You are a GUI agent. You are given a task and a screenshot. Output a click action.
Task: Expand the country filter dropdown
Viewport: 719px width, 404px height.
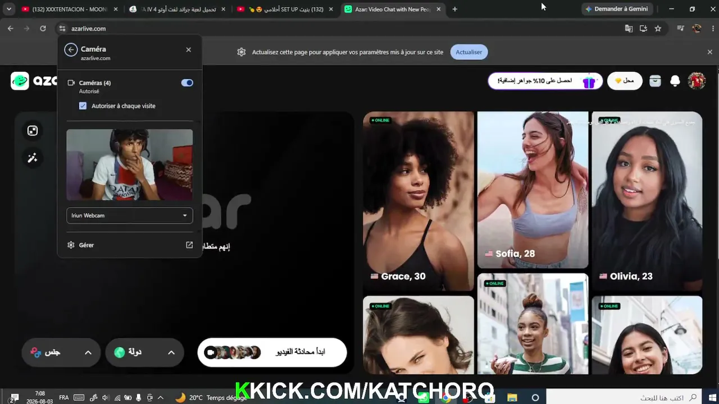[x=145, y=352]
